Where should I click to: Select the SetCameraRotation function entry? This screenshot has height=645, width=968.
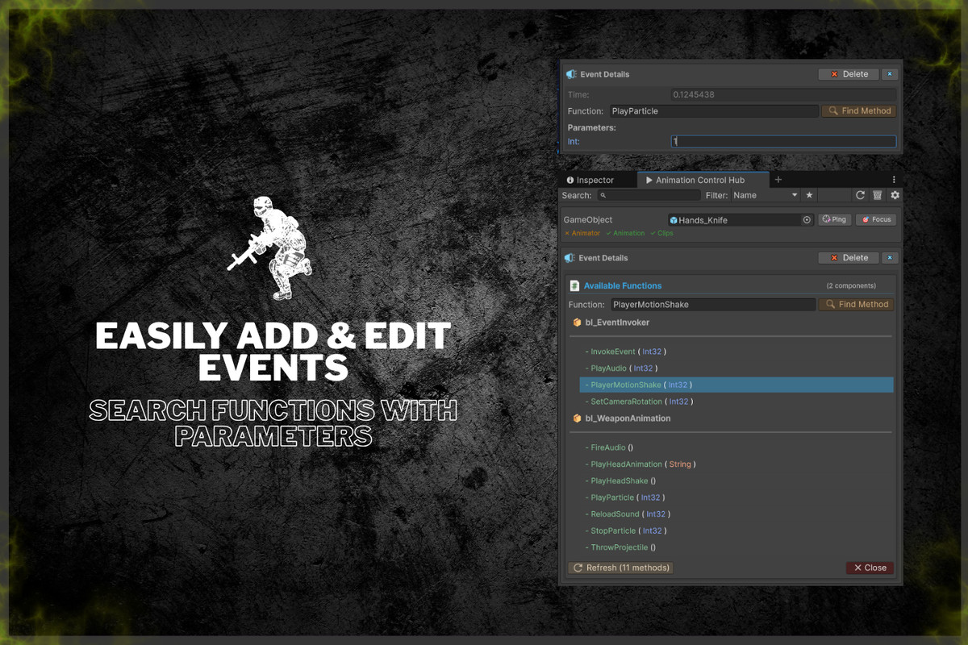coord(641,402)
